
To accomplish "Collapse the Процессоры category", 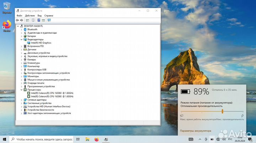I will (x=21, y=90).
